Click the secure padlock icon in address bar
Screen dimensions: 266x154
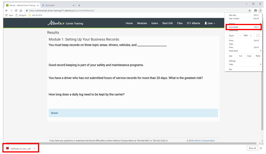click(27, 10)
